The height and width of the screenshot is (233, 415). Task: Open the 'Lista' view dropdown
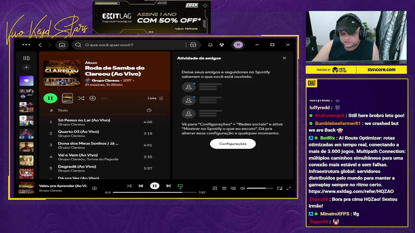(x=155, y=98)
